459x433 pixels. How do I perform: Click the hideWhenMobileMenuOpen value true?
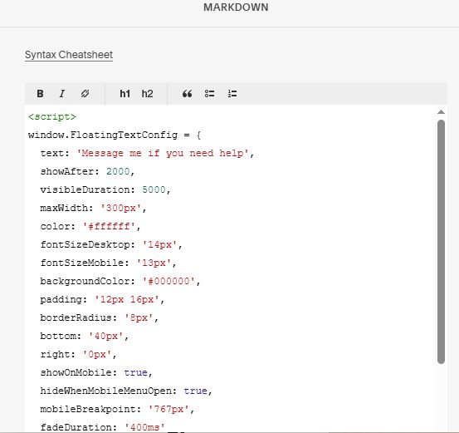(196, 391)
